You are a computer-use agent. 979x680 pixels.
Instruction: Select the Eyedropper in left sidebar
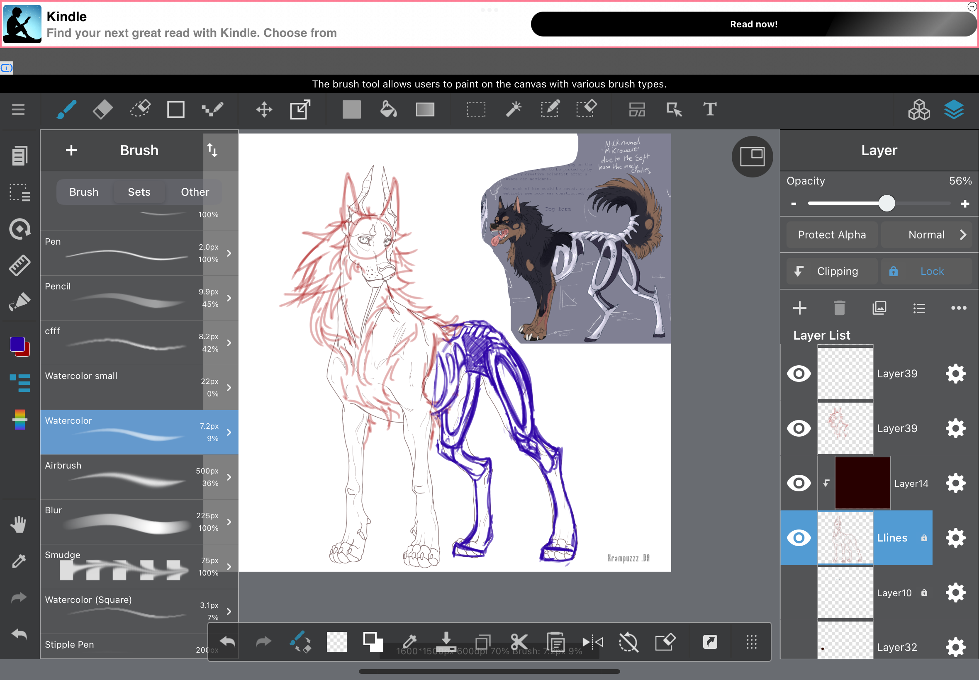[x=19, y=561]
